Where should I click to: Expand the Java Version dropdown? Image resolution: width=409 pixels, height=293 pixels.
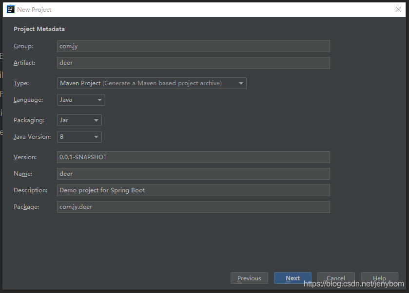click(79, 137)
